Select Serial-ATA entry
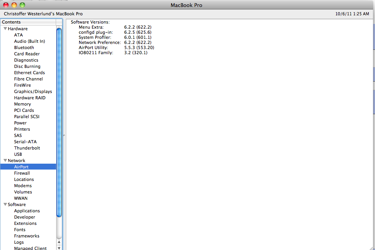Image resolution: width=375 pixels, height=250 pixels. coord(25,142)
